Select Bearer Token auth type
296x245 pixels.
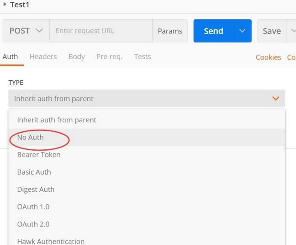(x=38, y=155)
